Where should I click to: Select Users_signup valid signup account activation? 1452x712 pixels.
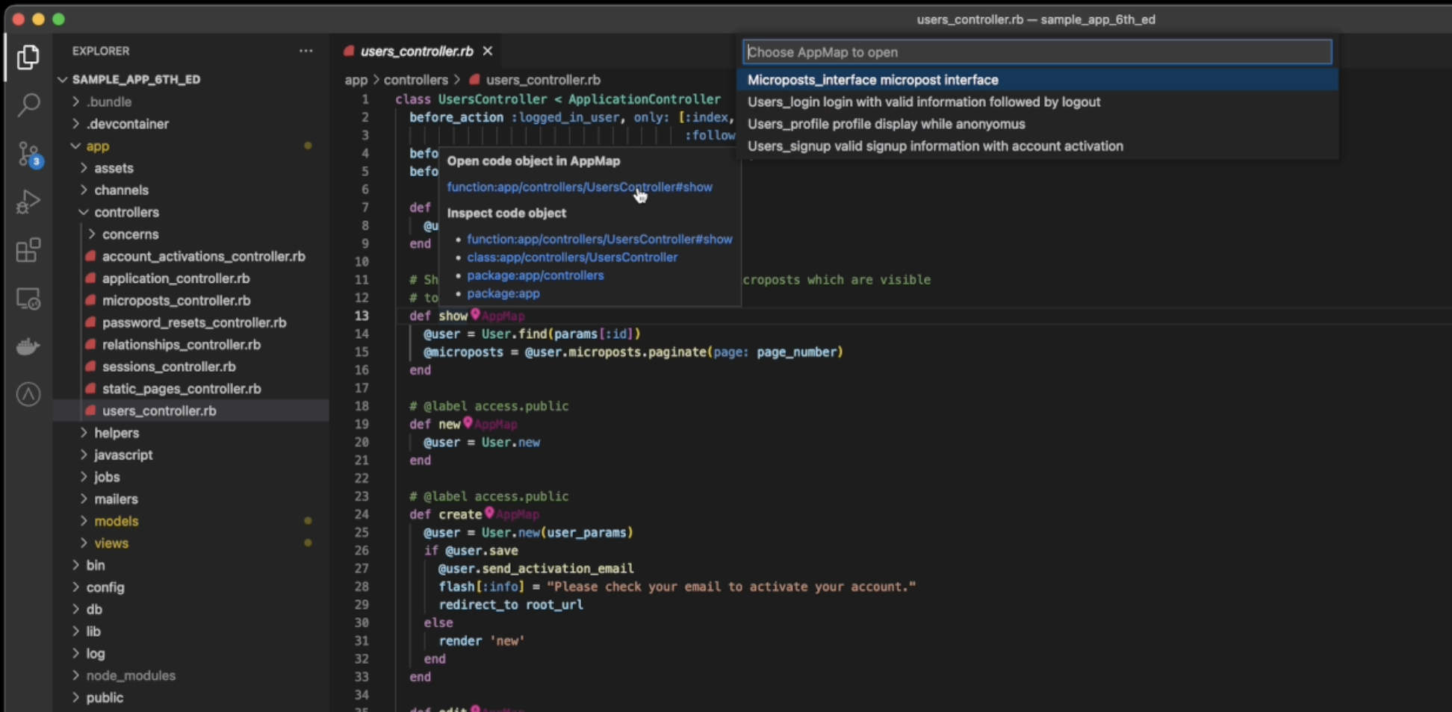pyautogui.click(x=1037, y=146)
